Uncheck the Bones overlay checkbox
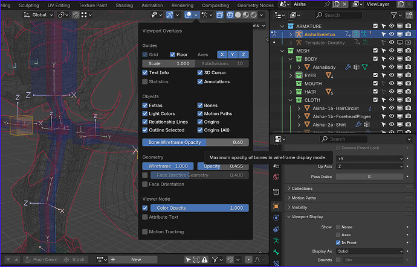The image size is (417, 267). 200,105
